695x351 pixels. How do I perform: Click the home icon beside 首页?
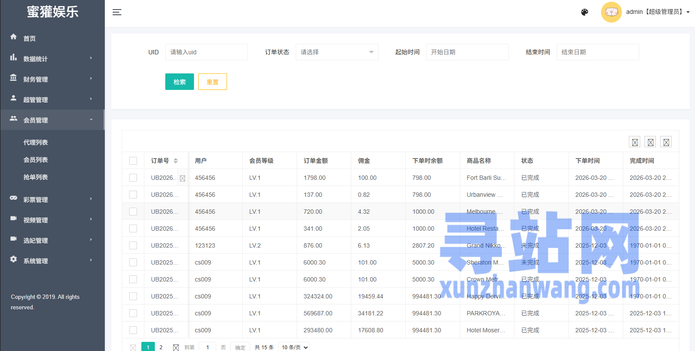click(x=13, y=37)
